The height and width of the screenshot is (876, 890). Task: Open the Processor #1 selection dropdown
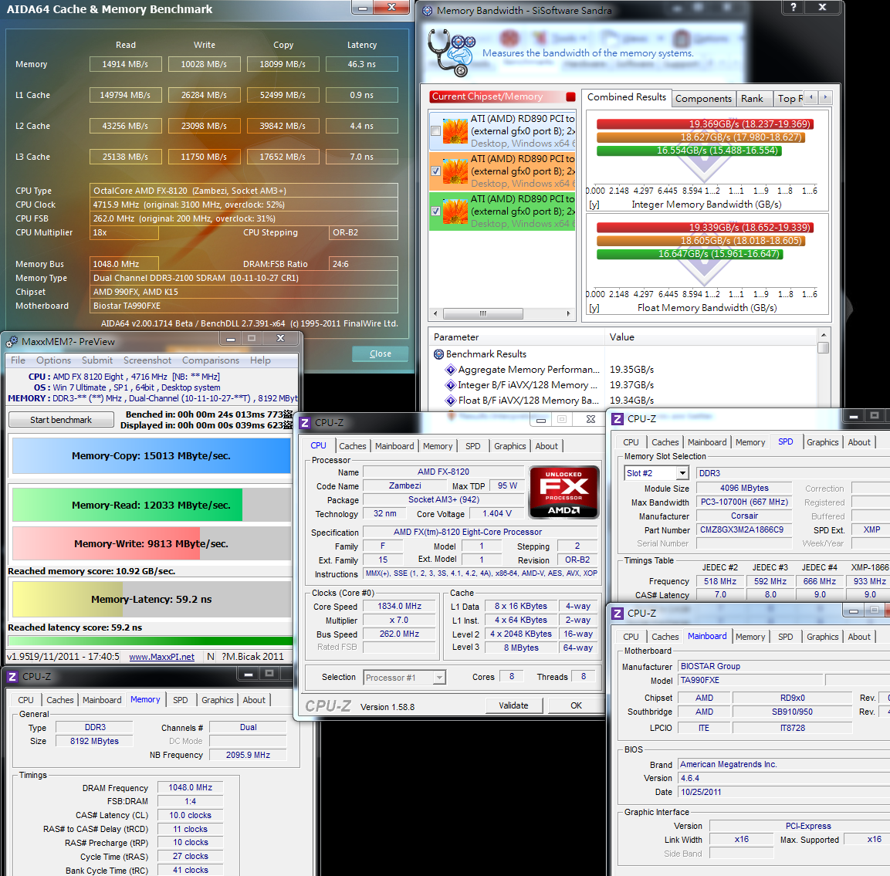[438, 678]
